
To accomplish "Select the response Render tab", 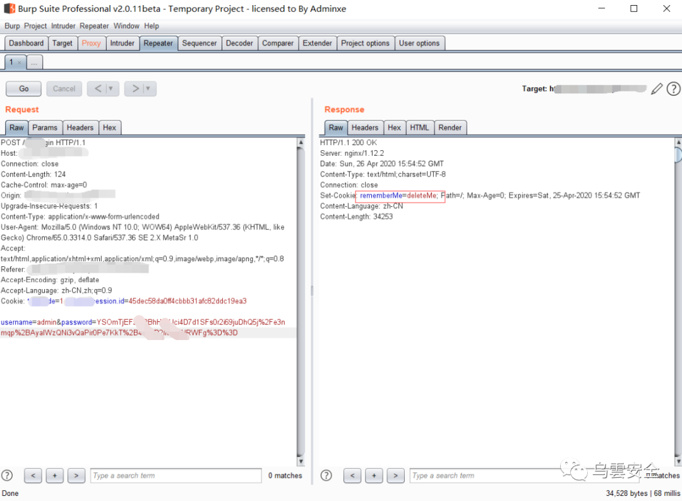I will pyautogui.click(x=450, y=127).
